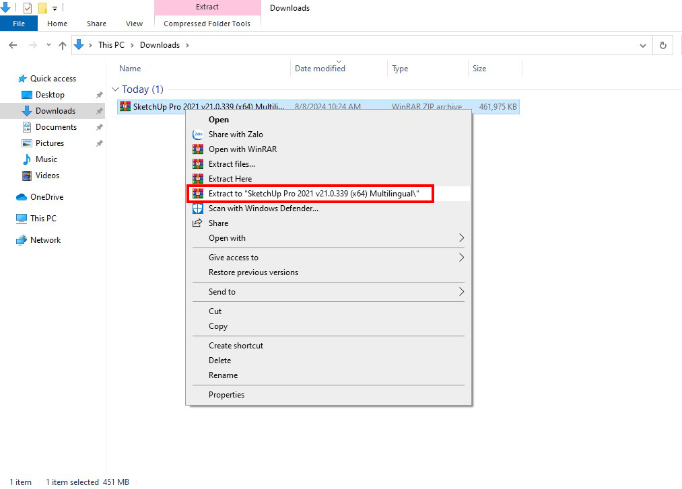The height and width of the screenshot is (489, 682).
Task: Click the Back arrow navigation button
Action: coord(13,45)
